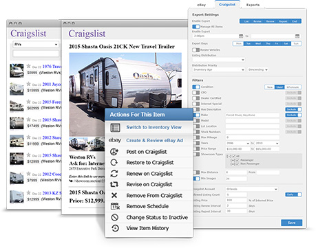Open calendar icon beside 2:00pm field
316x248 pixels.
tap(241, 36)
